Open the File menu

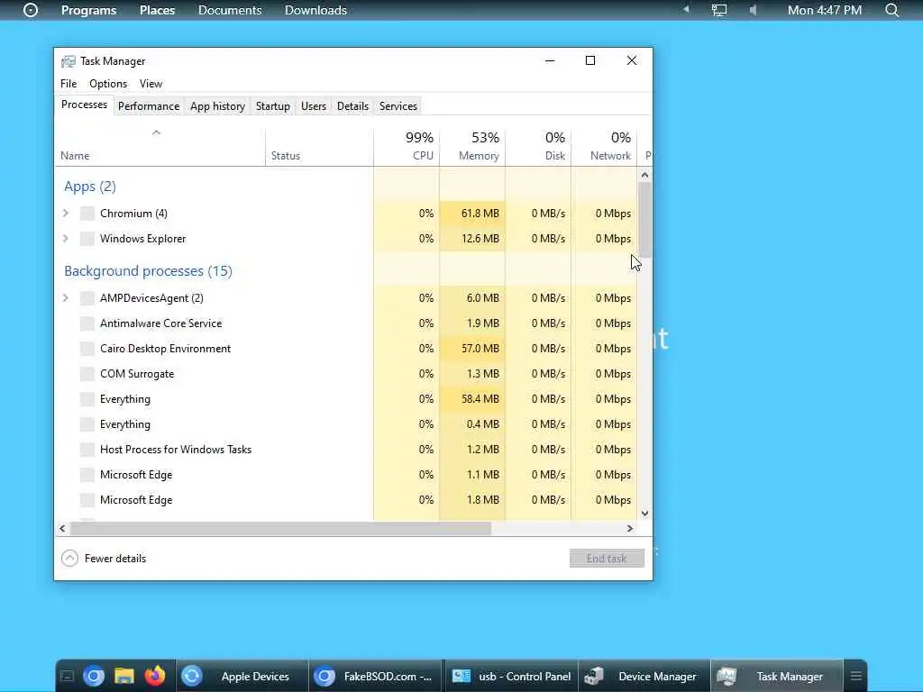click(x=69, y=84)
